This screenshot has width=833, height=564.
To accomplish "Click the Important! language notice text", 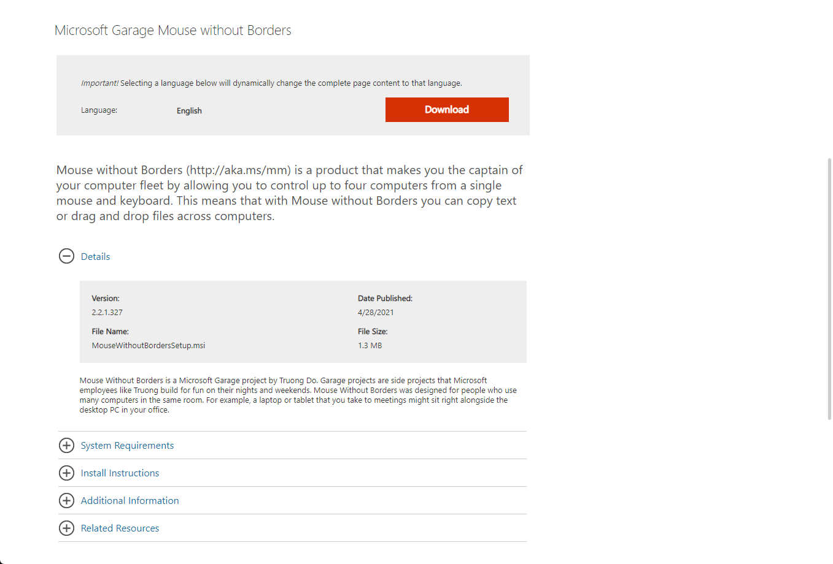I will 271,83.
